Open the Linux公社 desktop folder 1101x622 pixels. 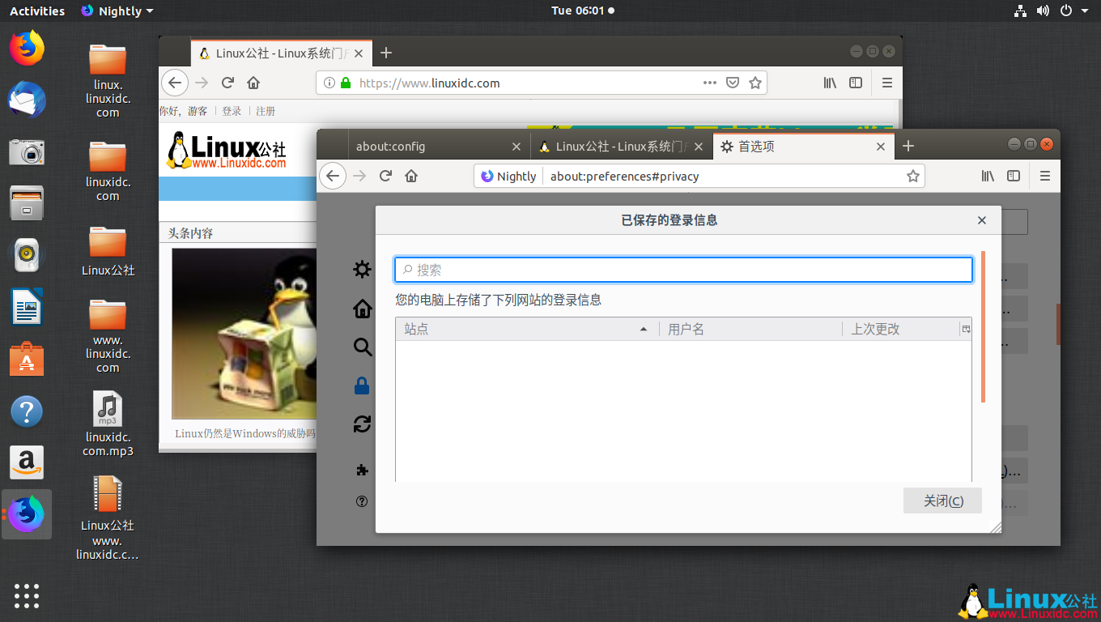(108, 250)
